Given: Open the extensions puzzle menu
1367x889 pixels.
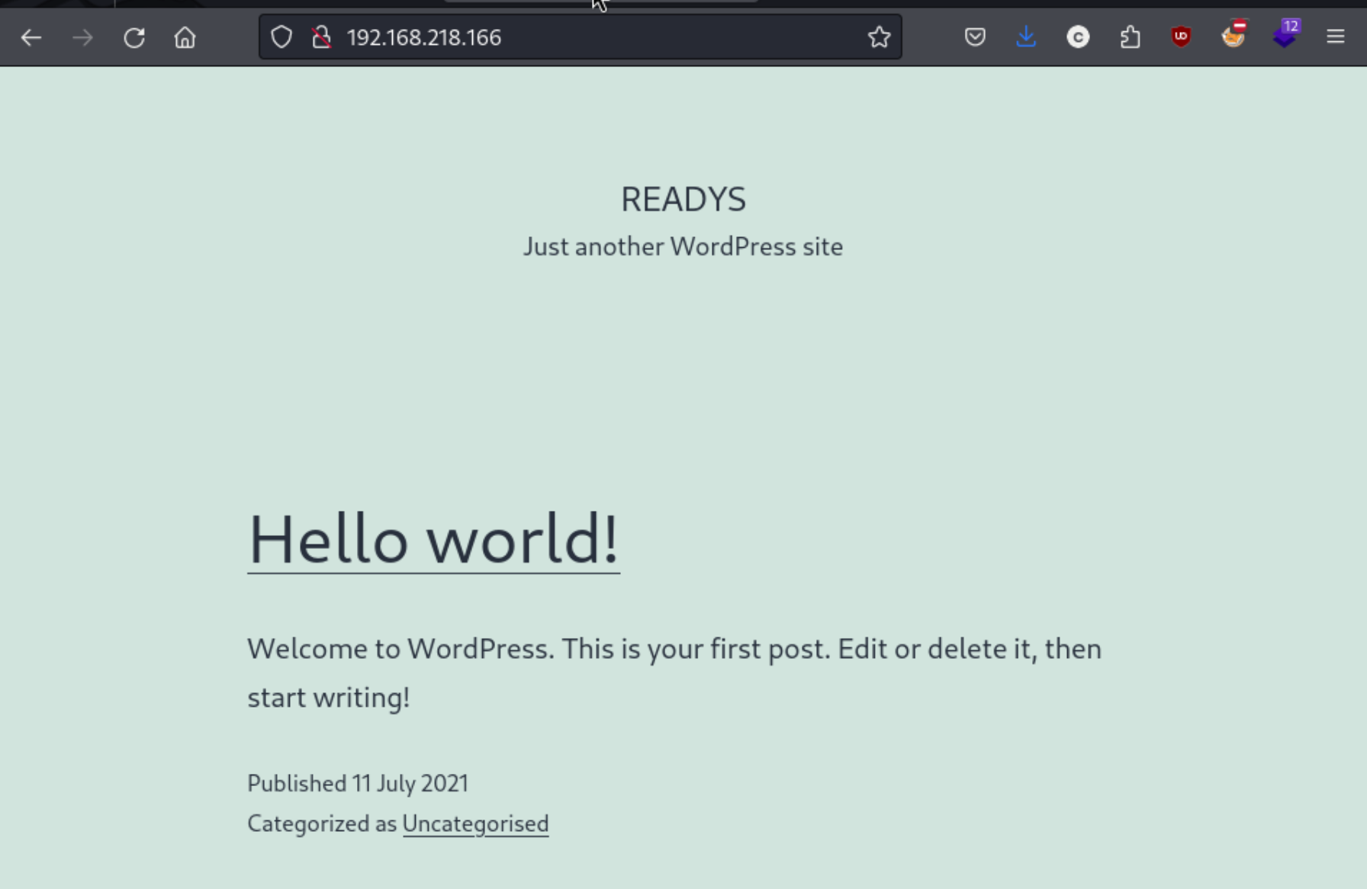Looking at the screenshot, I should [1130, 37].
